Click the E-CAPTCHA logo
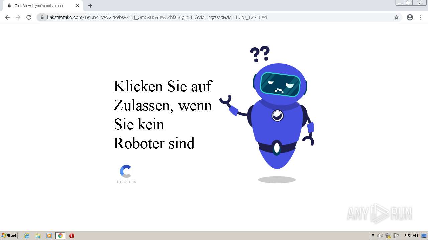The image size is (428, 240). pos(126,174)
